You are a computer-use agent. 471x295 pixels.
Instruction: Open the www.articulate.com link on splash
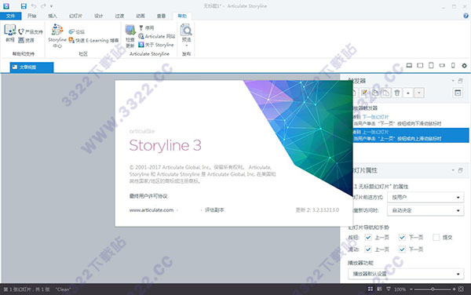(x=152, y=210)
